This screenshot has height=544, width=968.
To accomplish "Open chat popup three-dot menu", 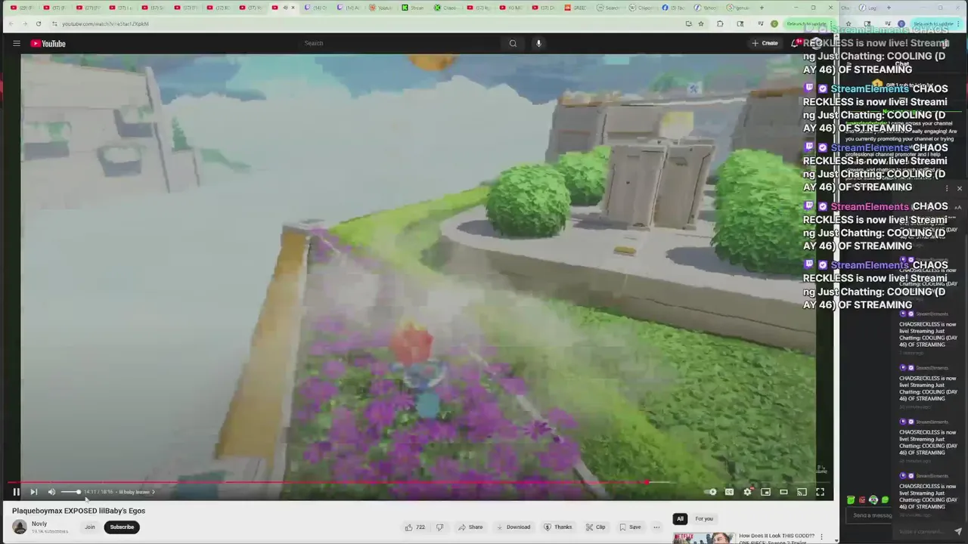I will [x=947, y=188].
